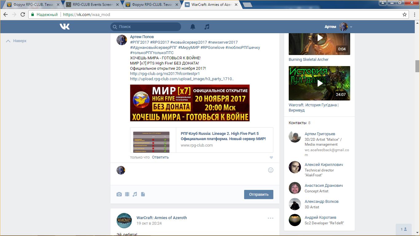420x236 pixels.
Task: Like the comment with the heart icon
Action: (x=271, y=158)
